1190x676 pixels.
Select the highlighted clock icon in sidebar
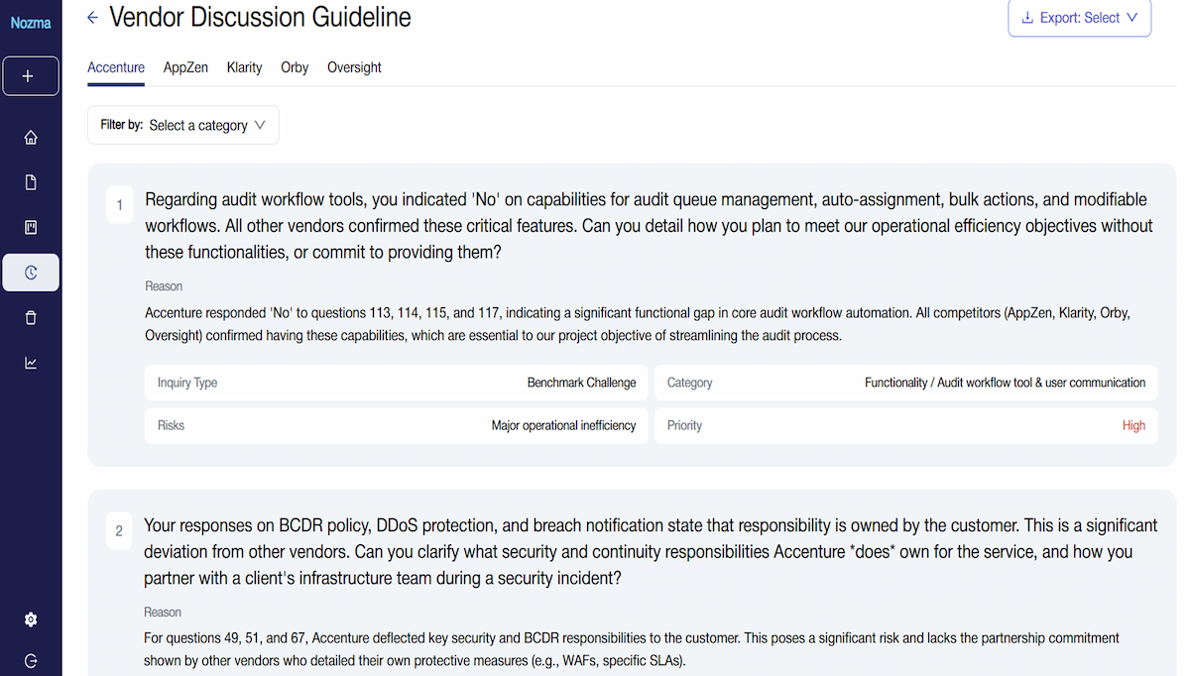(x=31, y=273)
